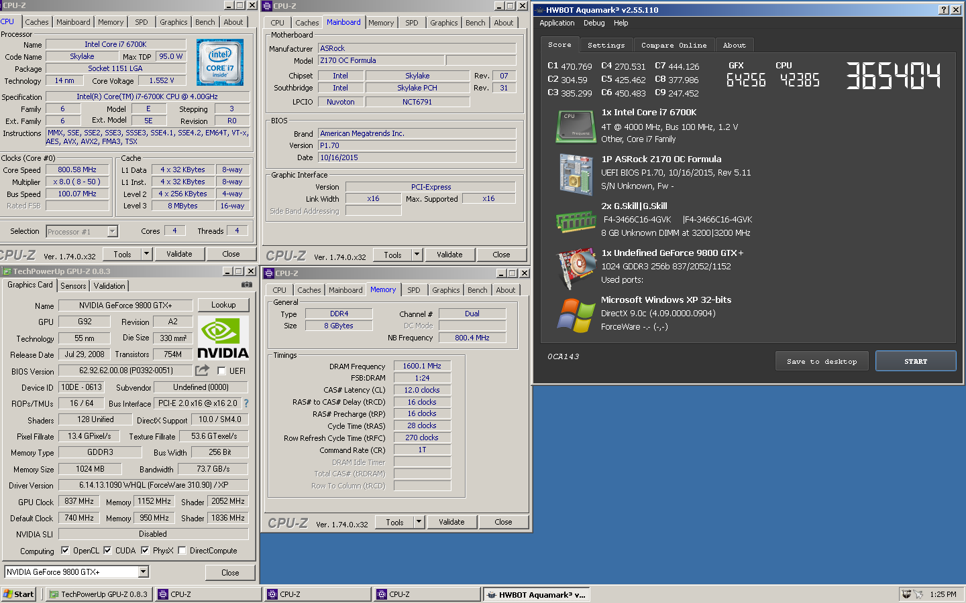Switch to Score tab in Aquamark

click(x=559, y=44)
